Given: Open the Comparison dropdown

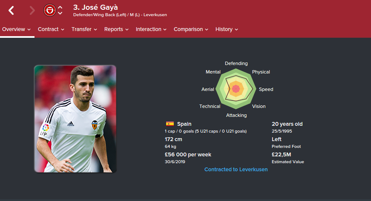Looking at the screenshot, I should click(x=191, y=29).
